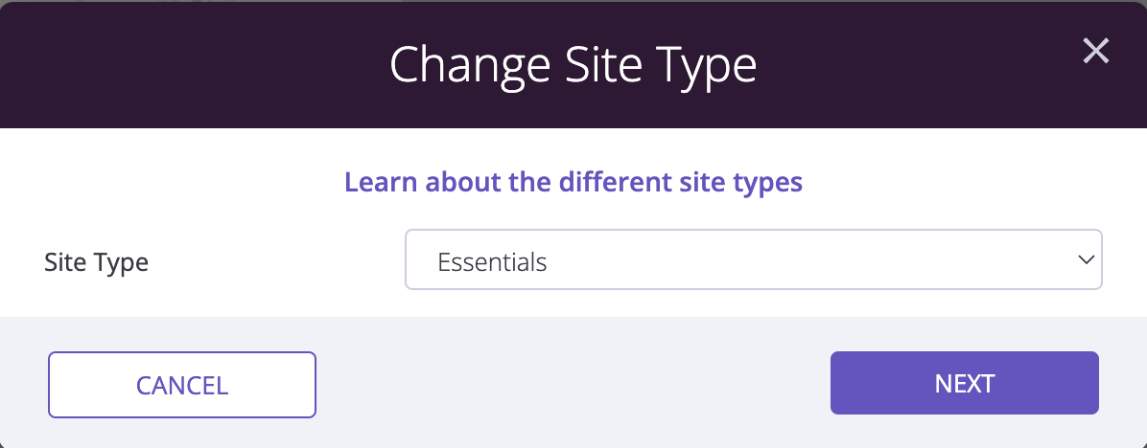Close the Change Site Type dialog
The height and width of the screenshot is (448, 1147).
(1096, 51)
